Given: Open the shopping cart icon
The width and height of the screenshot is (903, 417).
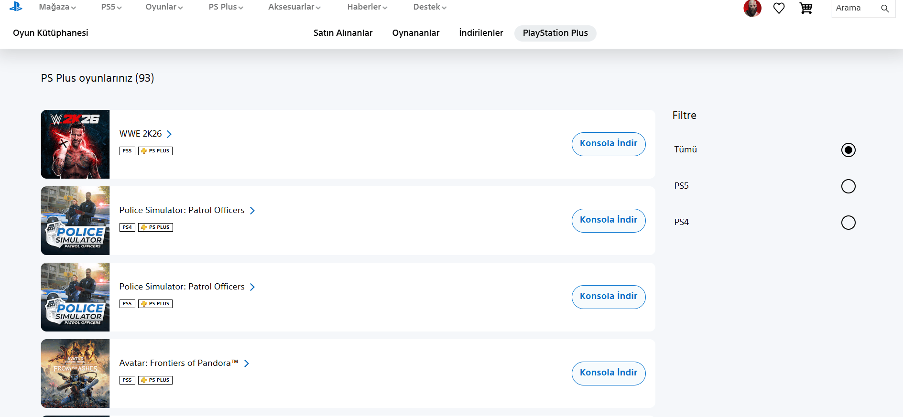Looking at the screenshot, I should click(806, 8).
